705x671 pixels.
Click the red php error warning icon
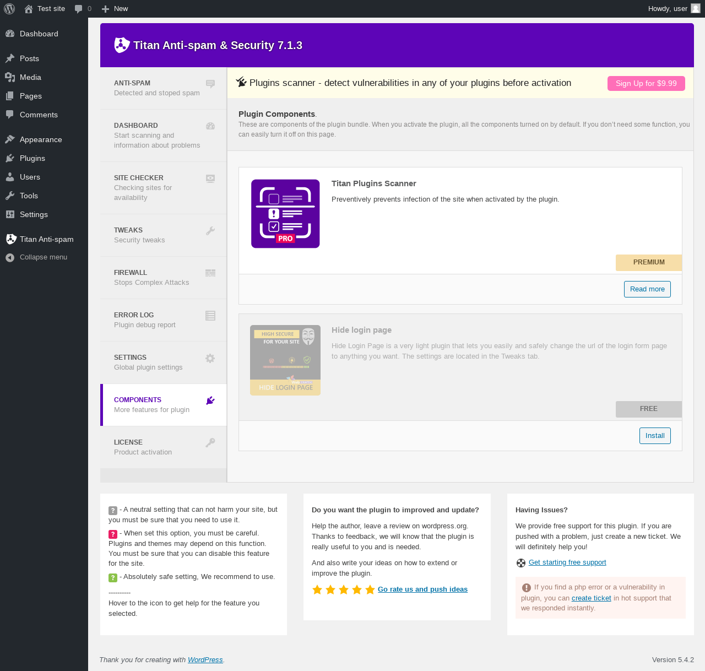527,588
